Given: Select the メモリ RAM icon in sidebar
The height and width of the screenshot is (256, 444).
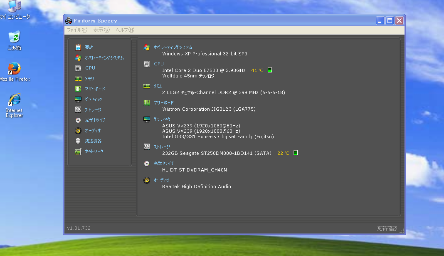Looking at the screenshot, I should pyautogui.click(x=78, y=79).
